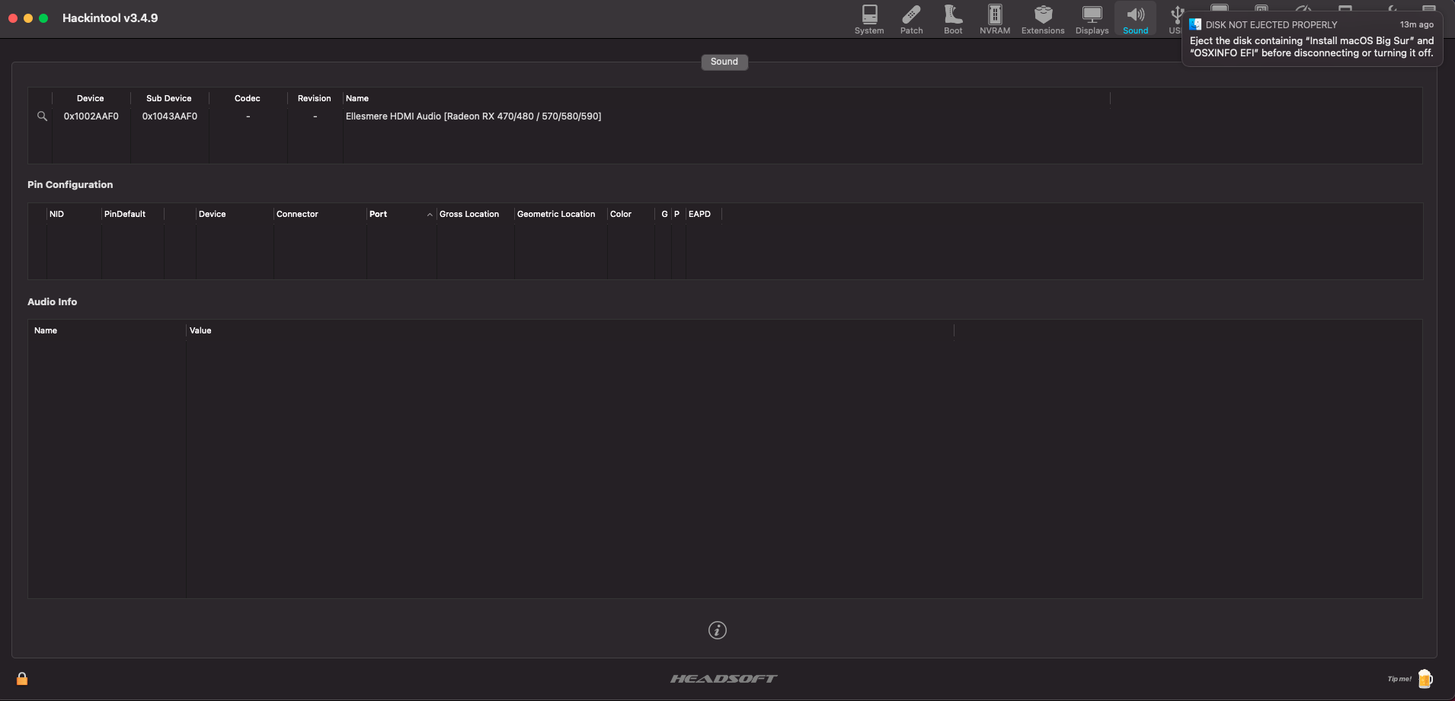Open the System panel in the toolbar

(868, 18)
